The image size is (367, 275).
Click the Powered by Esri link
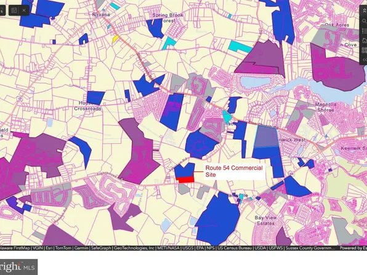353,248
